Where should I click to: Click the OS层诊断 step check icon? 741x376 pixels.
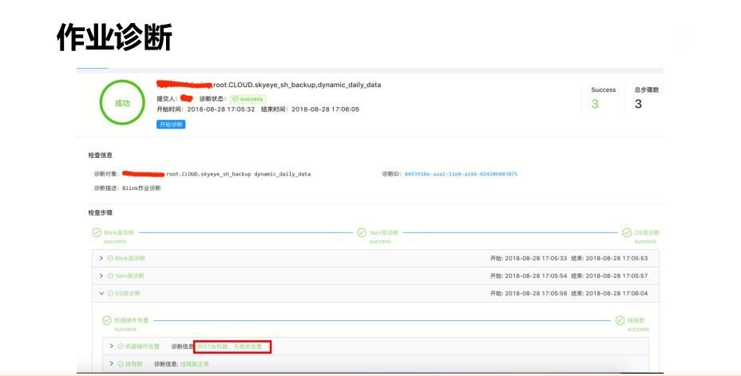pyautogui.click(x=627, y=233)
